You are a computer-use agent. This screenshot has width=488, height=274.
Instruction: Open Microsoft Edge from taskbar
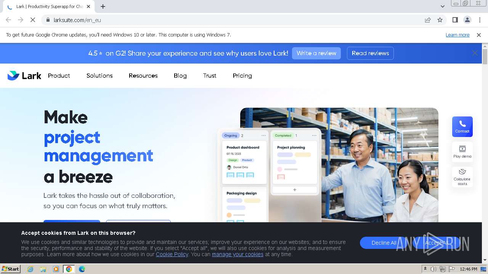tap(82, 269)
